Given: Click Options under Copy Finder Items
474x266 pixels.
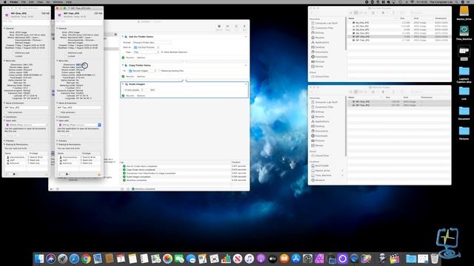Looking at the screenshot, I should [141, 77].
